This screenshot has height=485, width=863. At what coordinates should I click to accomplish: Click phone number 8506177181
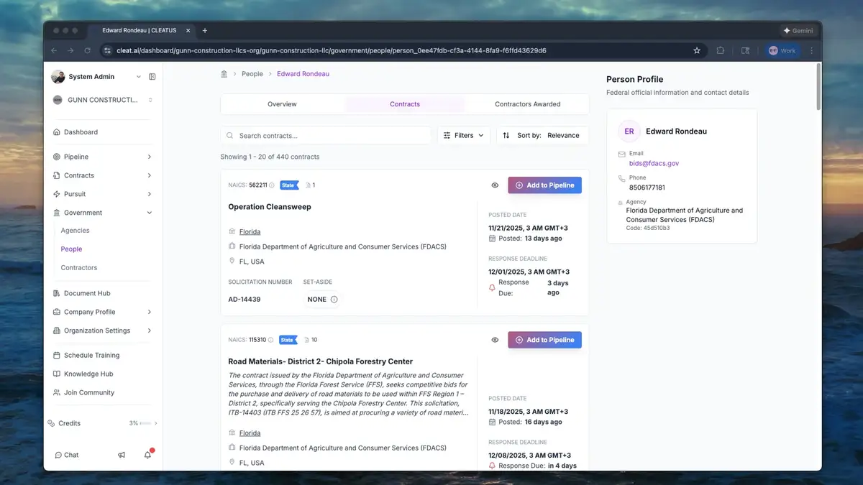tap(647, 188)
